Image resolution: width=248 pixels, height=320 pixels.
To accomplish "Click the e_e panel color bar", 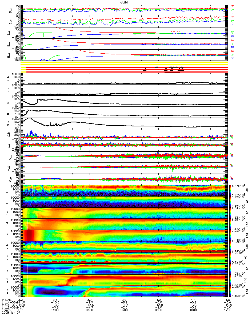I will [231, 291].
